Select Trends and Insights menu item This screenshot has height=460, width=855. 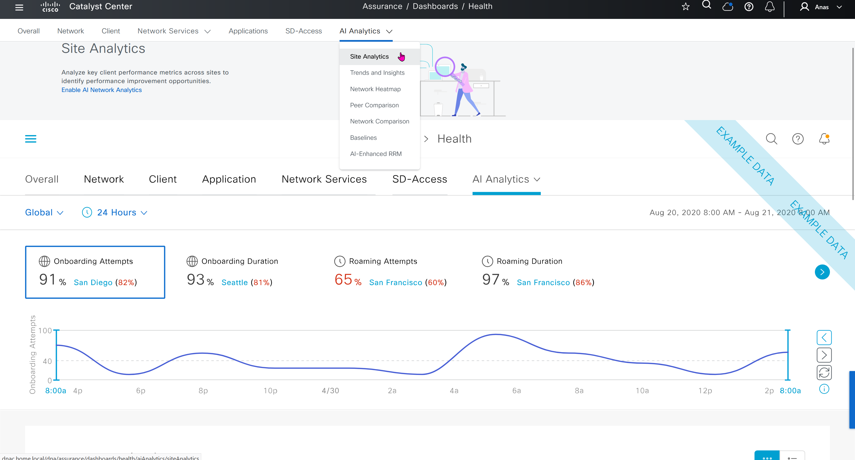pyautogui.click(x=377, y=73)
